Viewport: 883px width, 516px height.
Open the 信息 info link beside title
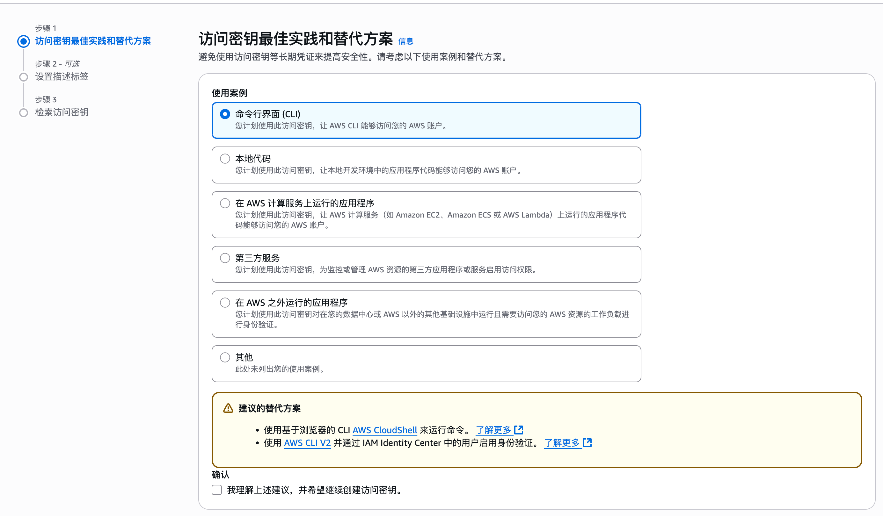pyautogui.click(x=406, y=42)
